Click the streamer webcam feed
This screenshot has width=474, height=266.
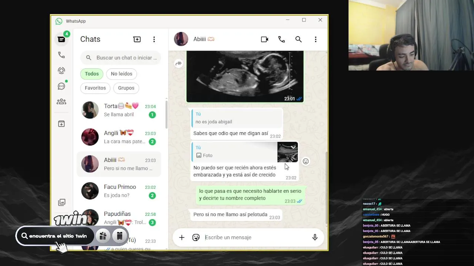coord(411,35)
